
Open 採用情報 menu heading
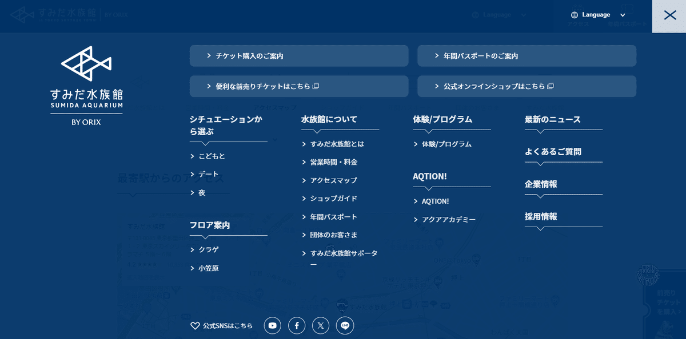(541, 217)
